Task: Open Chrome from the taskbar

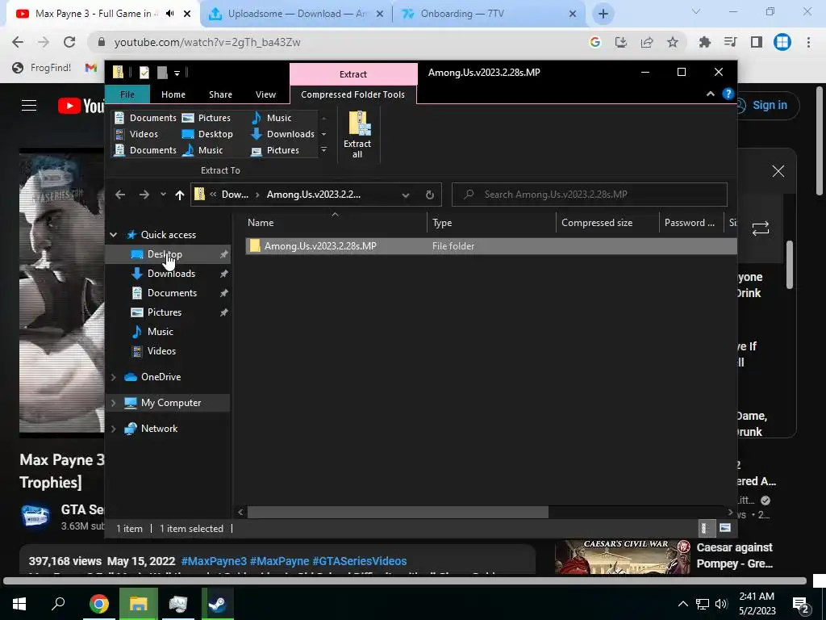Action: (x=99, y=604)
